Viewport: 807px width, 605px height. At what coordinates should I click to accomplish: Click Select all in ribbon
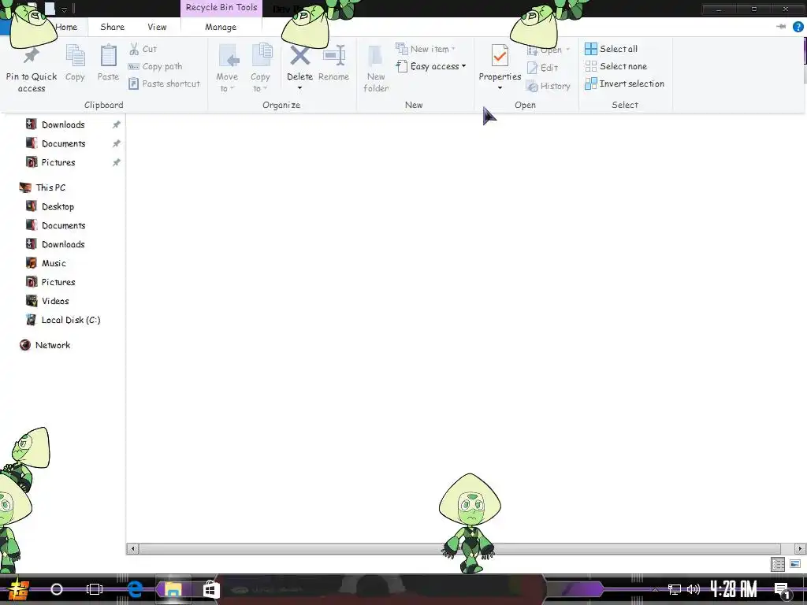(612, 49)
